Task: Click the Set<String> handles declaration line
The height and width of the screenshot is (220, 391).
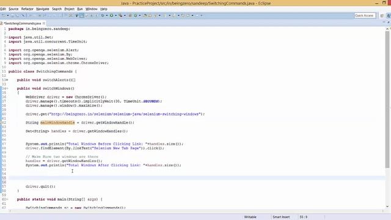Action: (76, 131)
